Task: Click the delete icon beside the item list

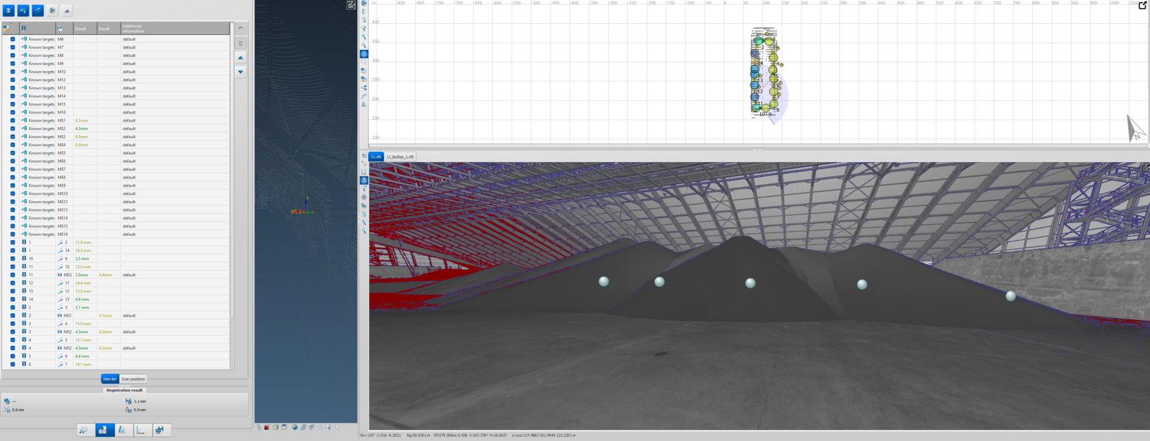Action: [240, 43]
